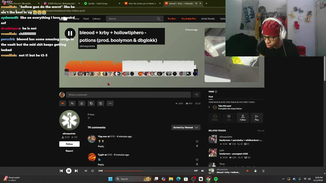Open Artist Studio link
326x183 pixels.
click(x=208, y=19)
